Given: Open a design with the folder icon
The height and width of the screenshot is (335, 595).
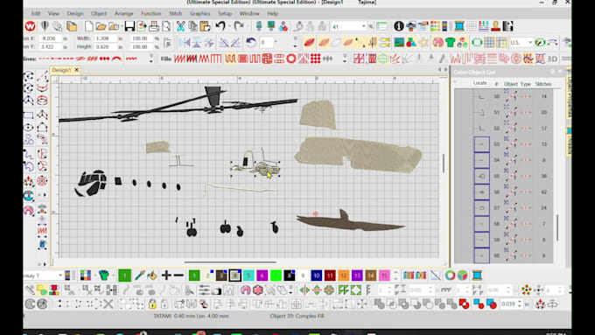Looking at the screenshot, I should pos(101,26).
